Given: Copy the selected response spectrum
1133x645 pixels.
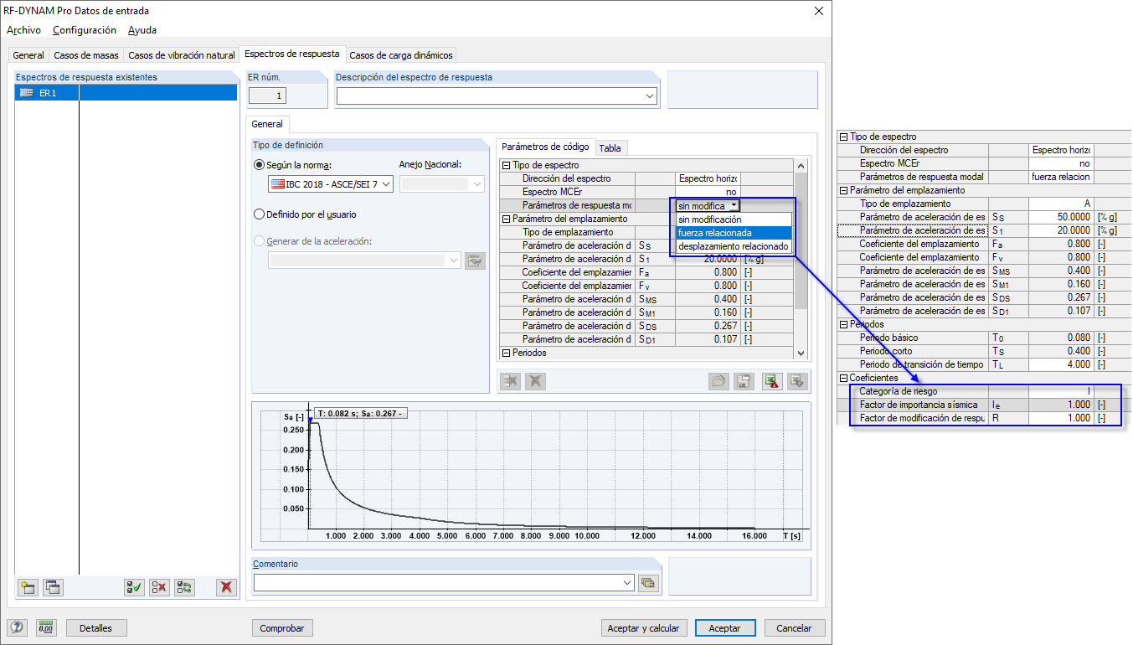Looking at the screenshot, I should click(x=53, y=587).
